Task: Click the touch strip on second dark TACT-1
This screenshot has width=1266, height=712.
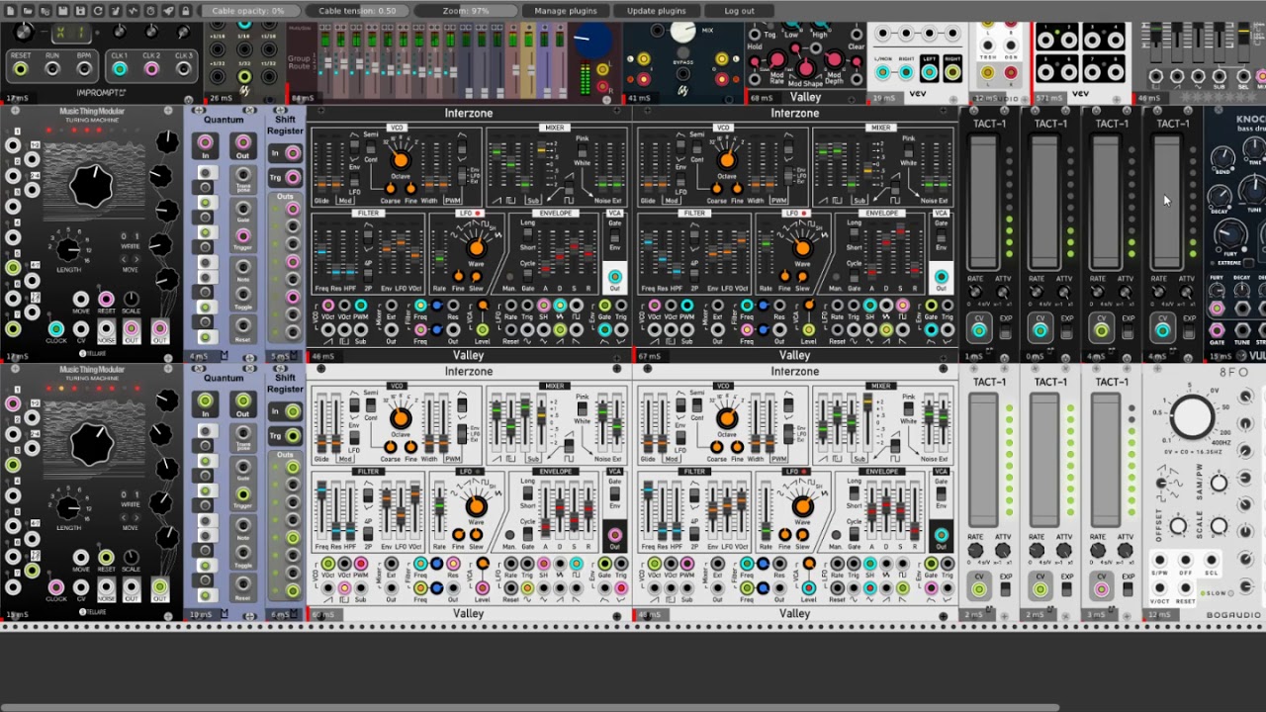Action: click(1044, 202)
